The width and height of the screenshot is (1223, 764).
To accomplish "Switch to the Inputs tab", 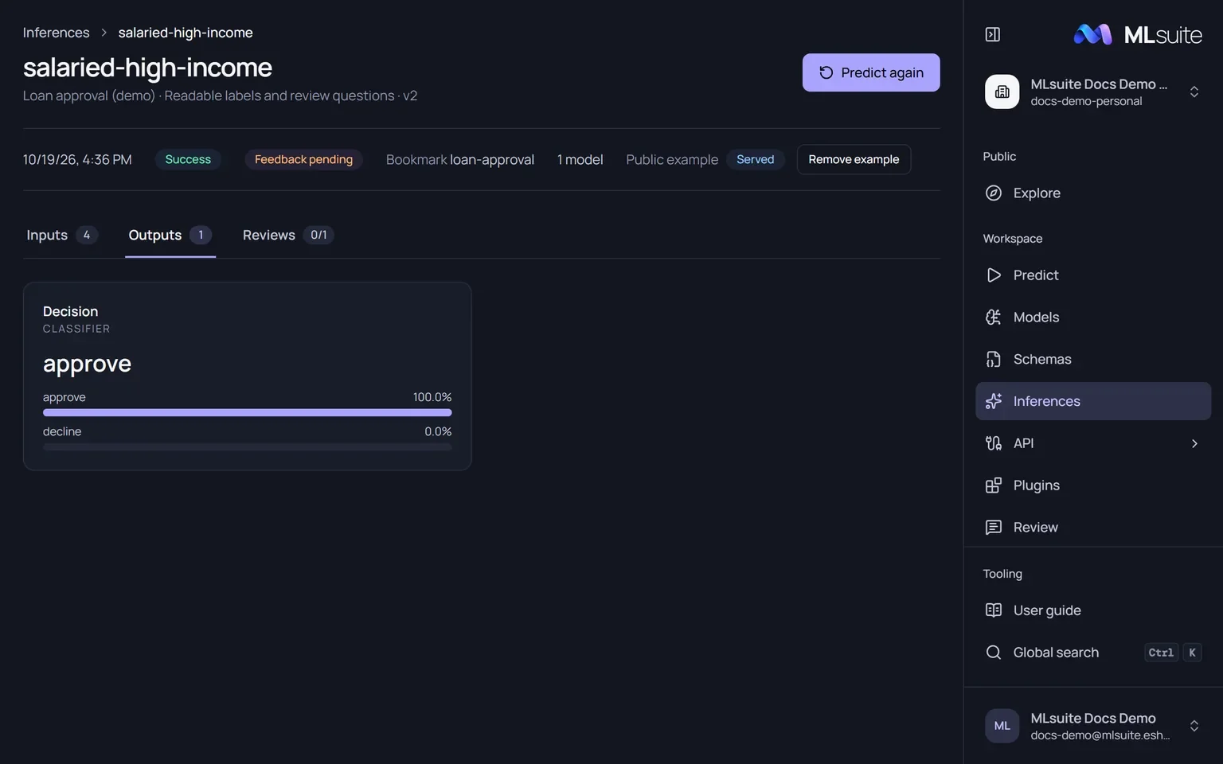I will point(62,235).
